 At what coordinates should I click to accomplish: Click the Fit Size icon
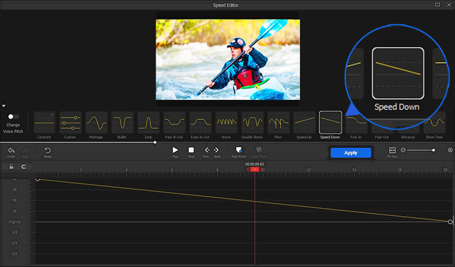point(392,151)
